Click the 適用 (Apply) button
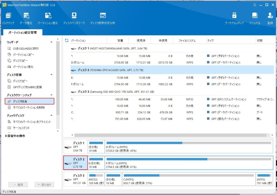 click(x=18, y=185)
